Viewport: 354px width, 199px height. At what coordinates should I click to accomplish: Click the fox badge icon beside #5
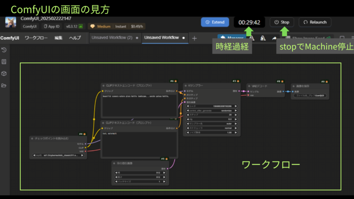[167, 159]
